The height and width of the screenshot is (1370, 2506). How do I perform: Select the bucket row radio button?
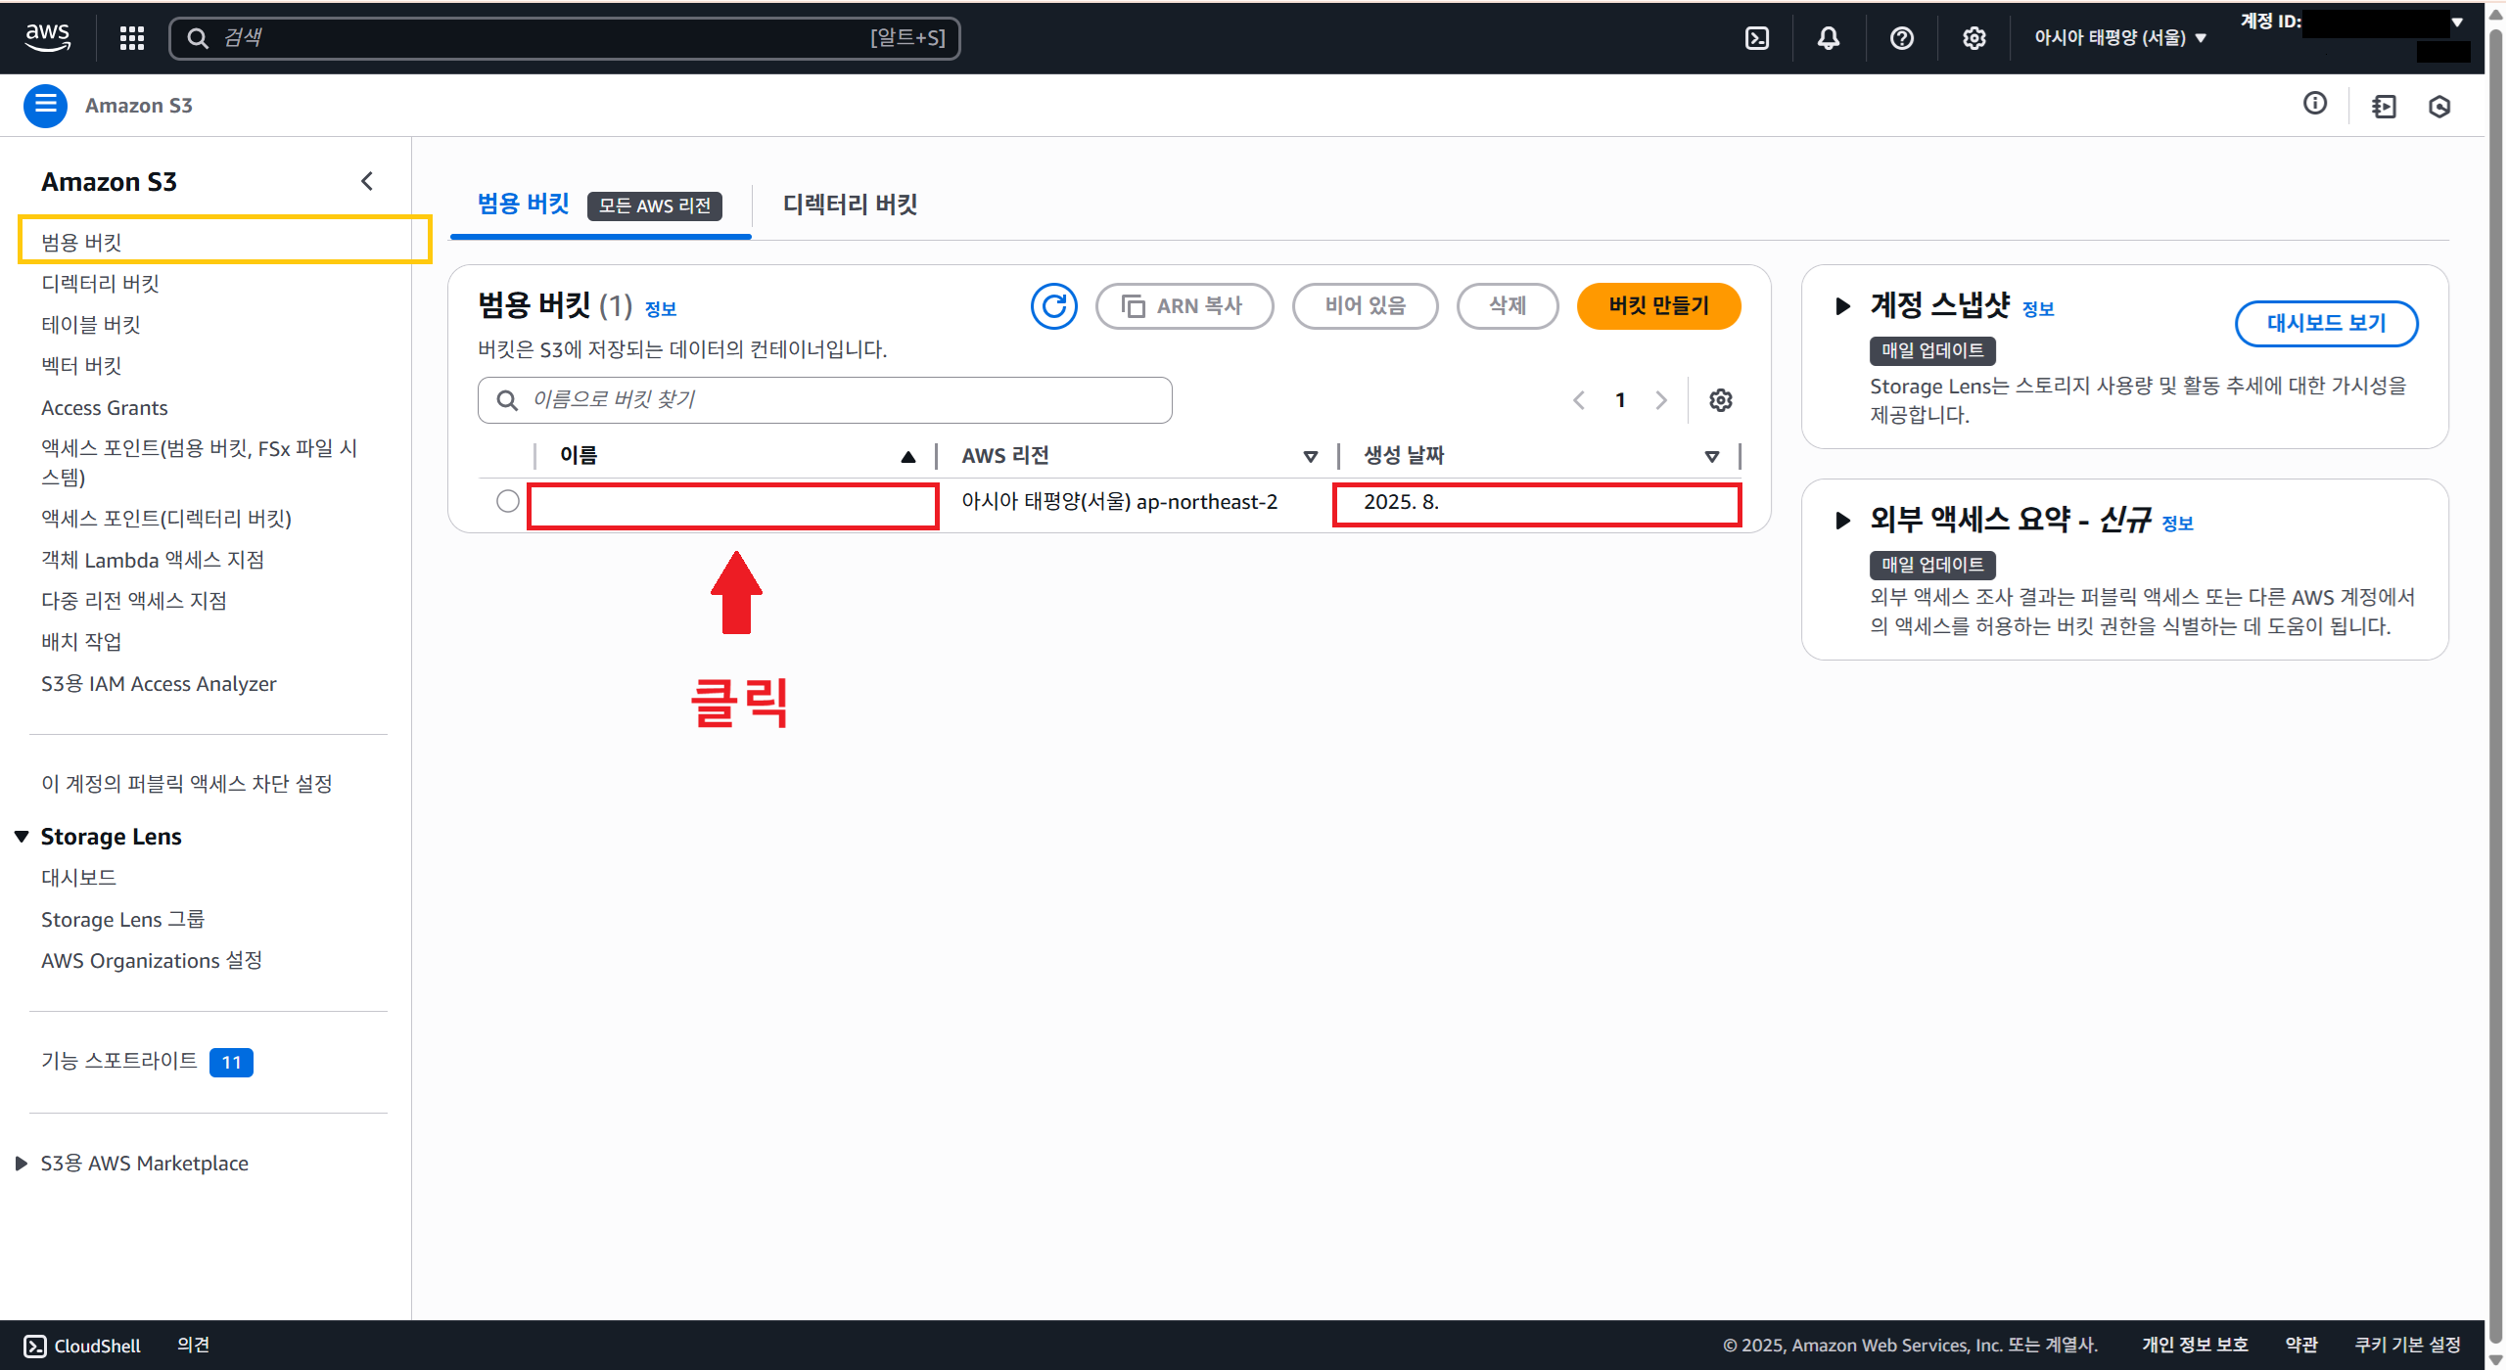point(507,501)
